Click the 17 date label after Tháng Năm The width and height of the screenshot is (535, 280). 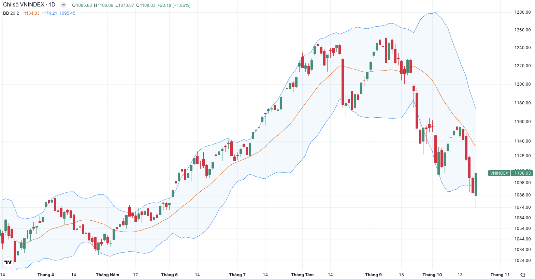click(x=135, y=275)
